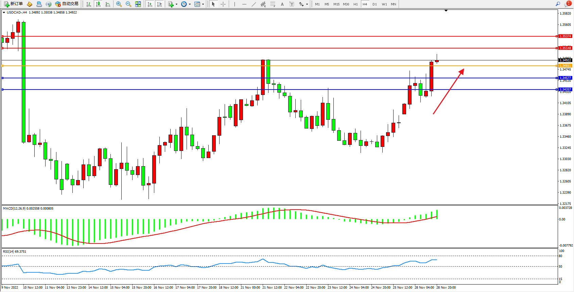The image size is (574, 292).
Task: Zoom in on the chart
Action: click(119, 4)
